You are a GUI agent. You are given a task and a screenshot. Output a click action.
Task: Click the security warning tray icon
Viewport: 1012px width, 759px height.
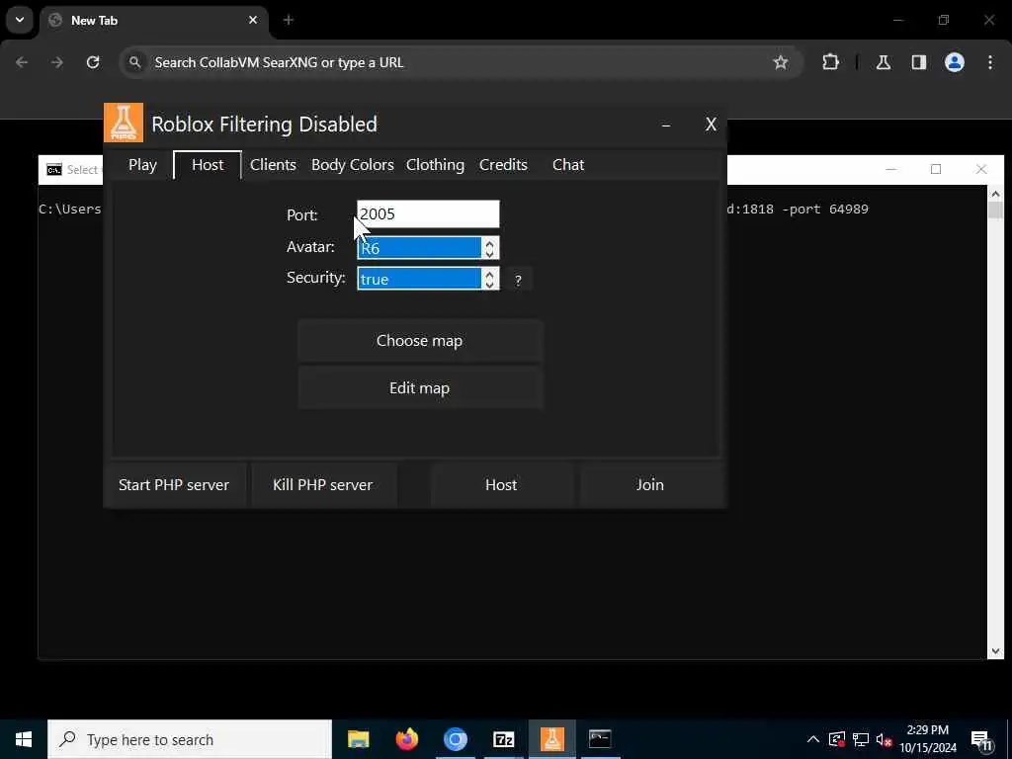(837, 739)
